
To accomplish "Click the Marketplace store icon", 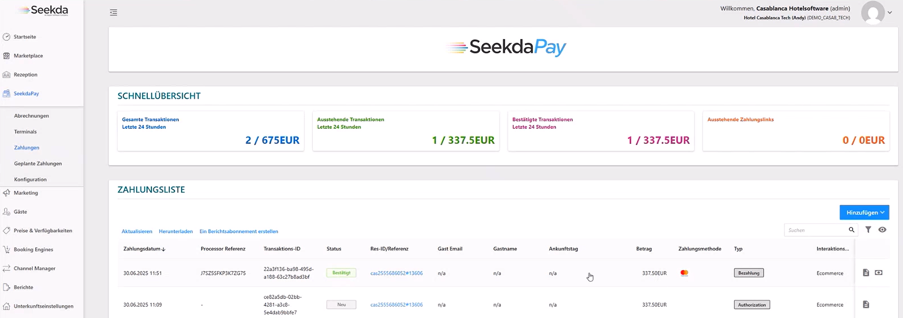I will click(x=6, y=56).
